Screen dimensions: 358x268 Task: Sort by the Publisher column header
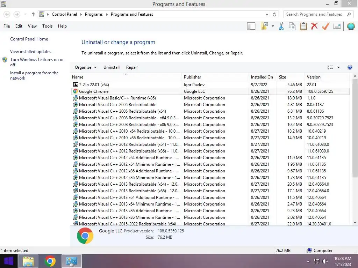(x=215, y=77)
